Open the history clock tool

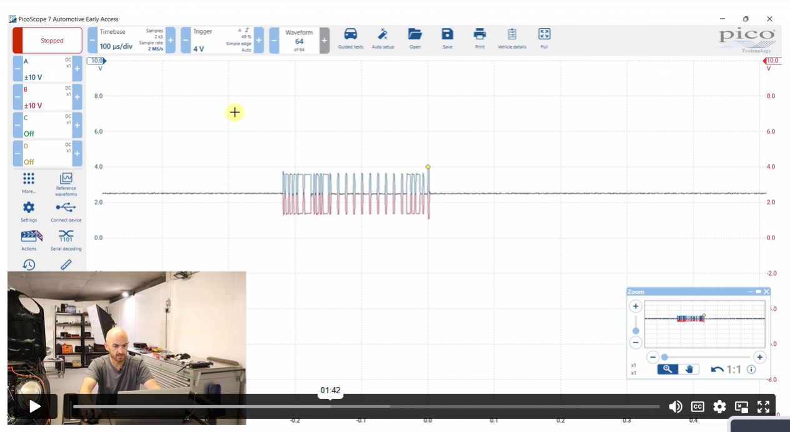[x=29, y=264]
